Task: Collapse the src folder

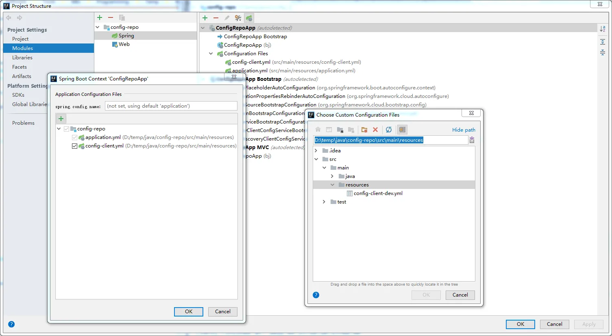Action: [316, 159]
